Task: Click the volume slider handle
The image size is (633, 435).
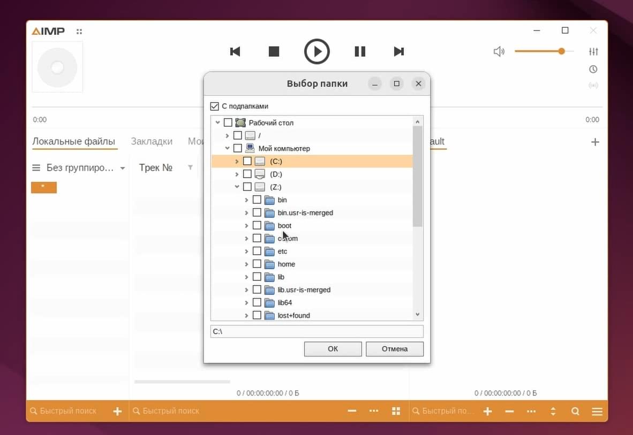Action: tap(562, 51)
